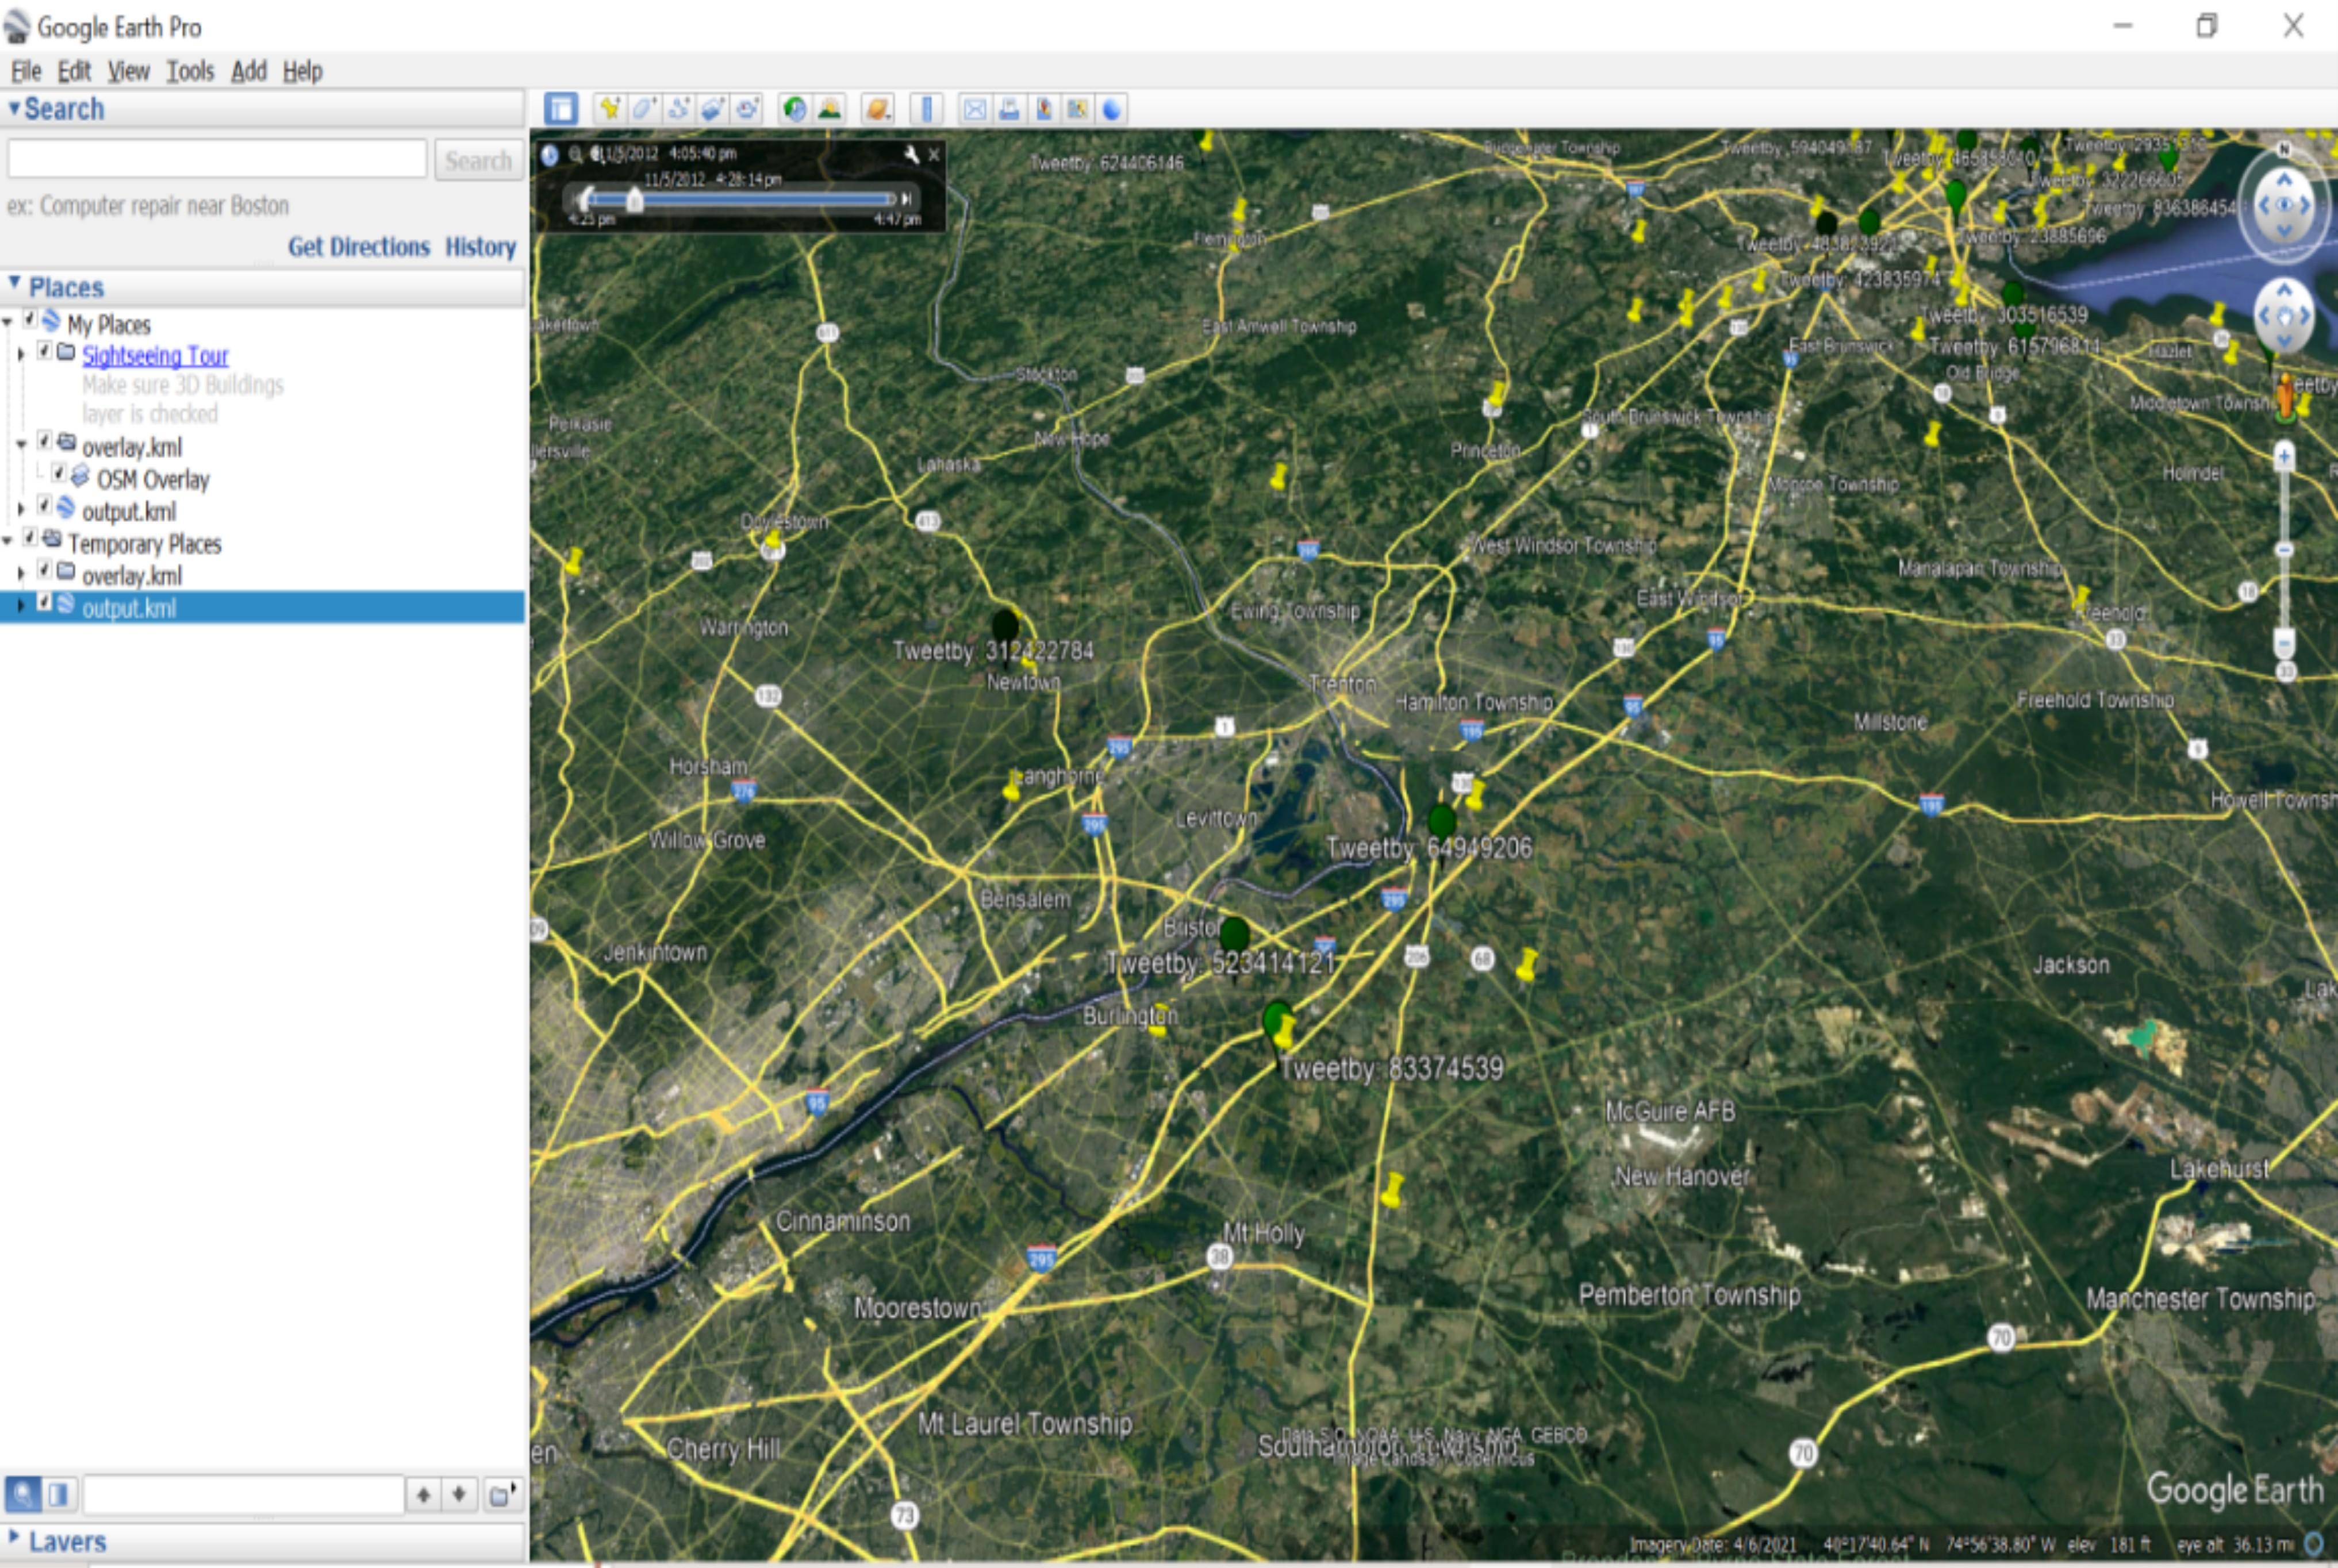The image size is (2338, 1568).
Task: Uncheck overlay.kml checkbox under My Places
Action: click(x=45, y=440)
